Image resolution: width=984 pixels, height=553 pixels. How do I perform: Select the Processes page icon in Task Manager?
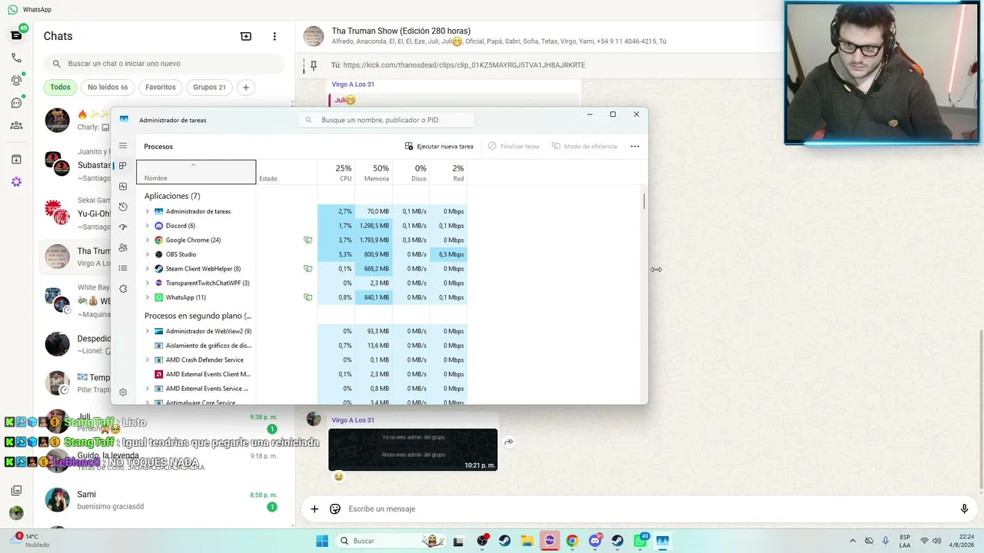(x=123, y=166)
